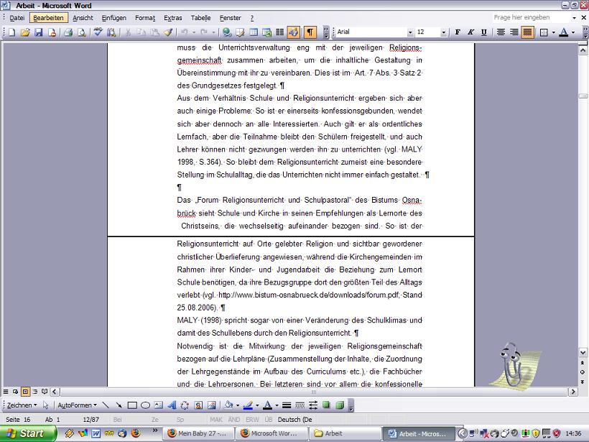The height and width of the screenshot is (442, 589).
Task: Click the Print icon
Action: tap(68, 32)
